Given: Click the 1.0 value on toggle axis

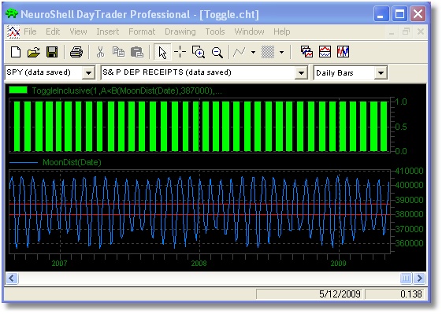Looking at the screenshot, I should click(401, 102).
